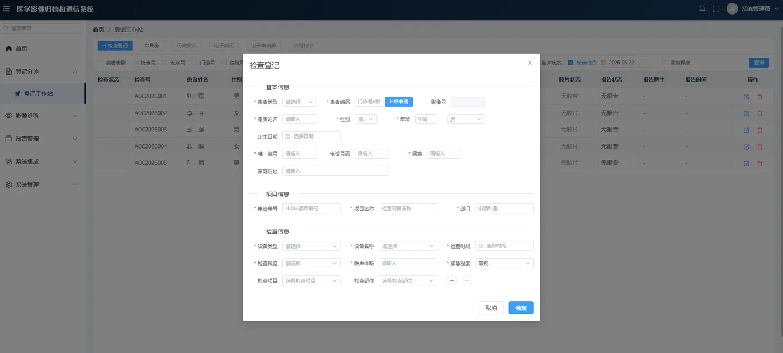Click the 登记工作站 paper-plane icon
The width and height of the screenshot is (783, 353).
pos(17,94)
